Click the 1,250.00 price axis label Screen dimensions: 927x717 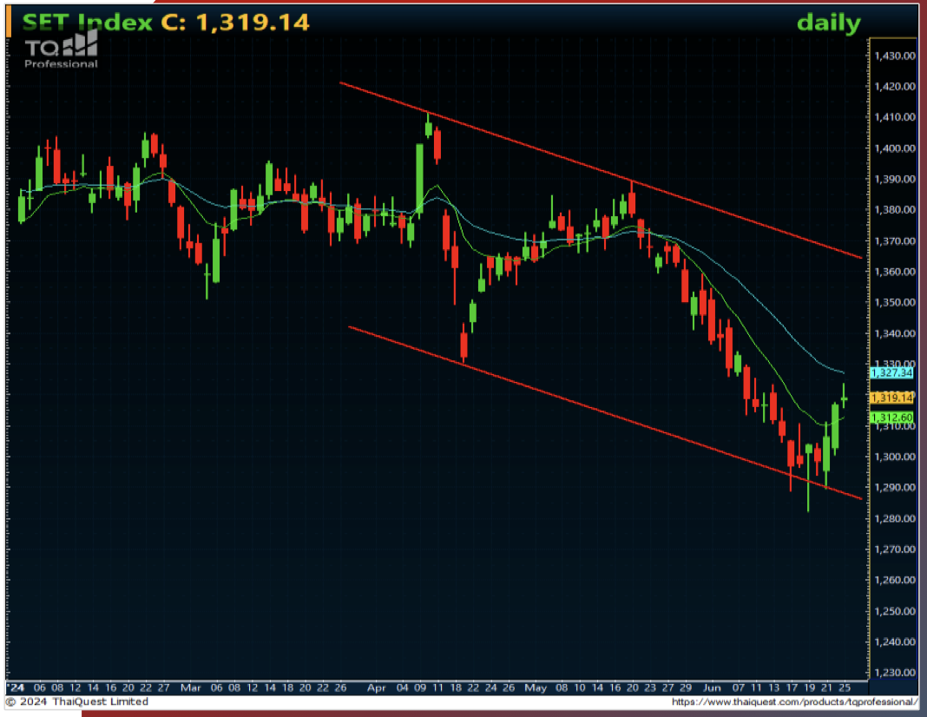pyautogui.click(x=895, y=611)
